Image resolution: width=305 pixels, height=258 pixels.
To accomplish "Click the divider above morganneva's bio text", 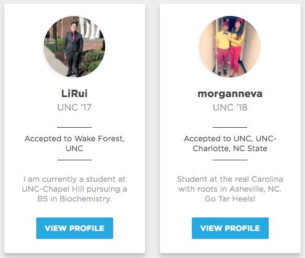I will click(x=230, y=160).
